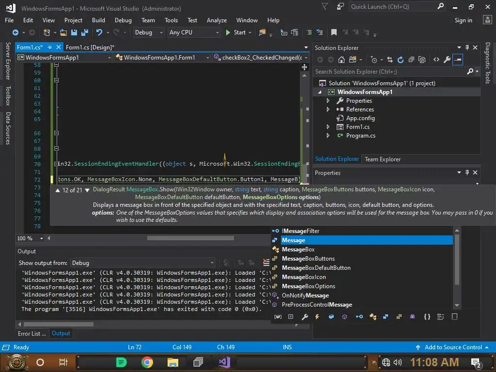Show next overload with the down arrow
Viewport: 496px width, 372px height.
coord(87,190)
